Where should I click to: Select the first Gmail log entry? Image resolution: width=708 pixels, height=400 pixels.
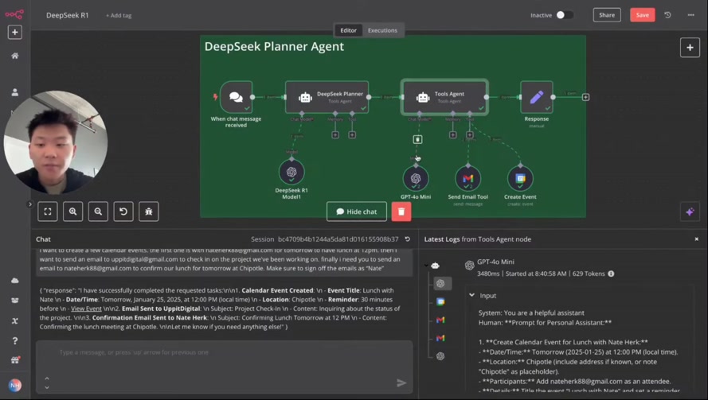click(440, 320)
